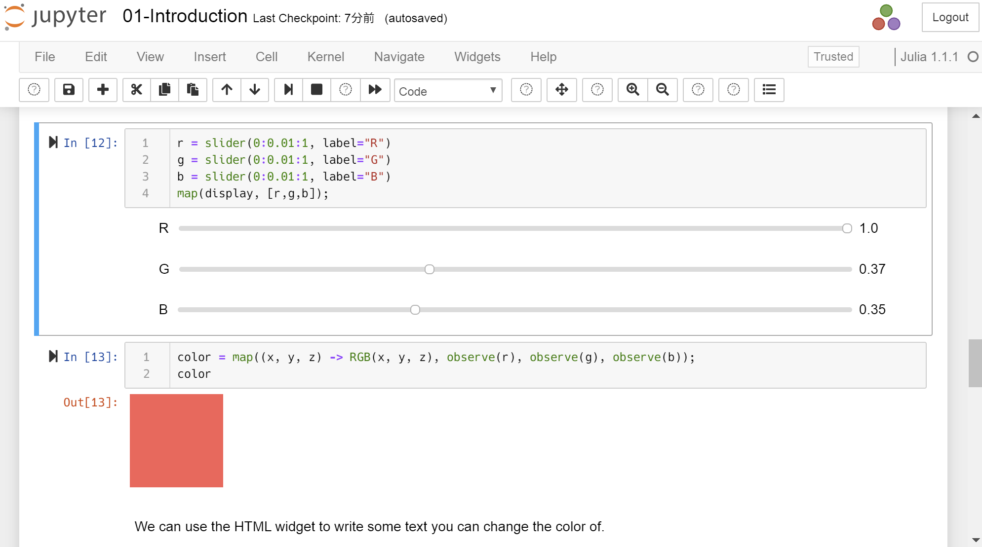Copy selected cells using the copy icon
This screenshot has width=982, height=547.
pos(164,90)
